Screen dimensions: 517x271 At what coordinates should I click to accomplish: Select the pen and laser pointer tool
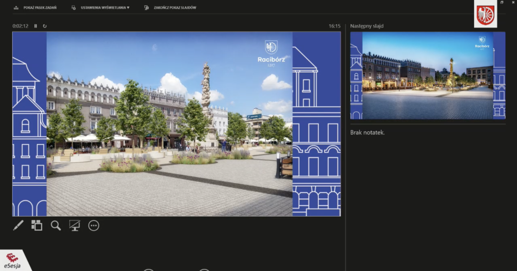point(18,225)
